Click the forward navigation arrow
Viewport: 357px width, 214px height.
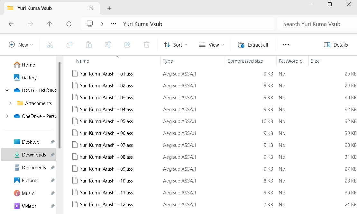coord(30,24)
